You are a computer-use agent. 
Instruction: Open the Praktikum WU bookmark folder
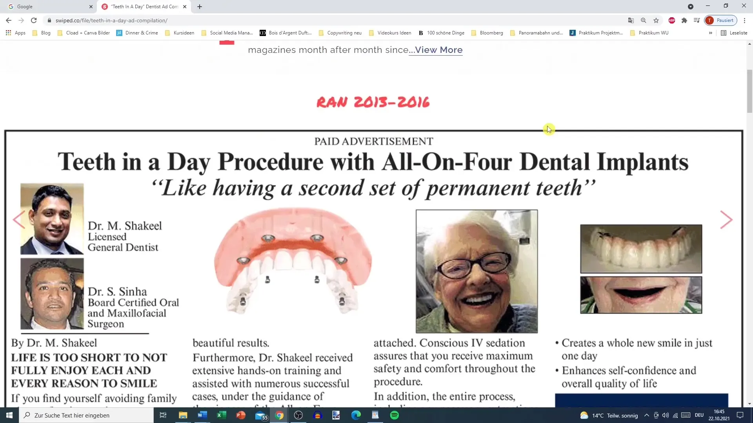coord(649,33)
